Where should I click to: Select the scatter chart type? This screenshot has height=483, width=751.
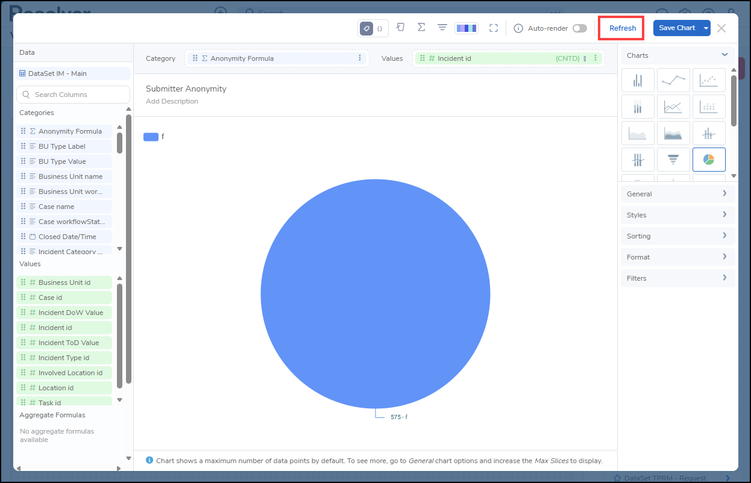click(709, 81)
